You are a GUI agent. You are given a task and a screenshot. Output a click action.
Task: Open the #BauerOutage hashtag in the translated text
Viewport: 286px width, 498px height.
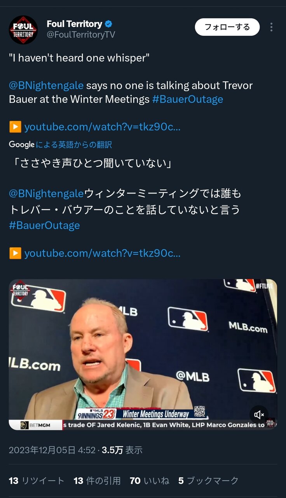point(44,226)
